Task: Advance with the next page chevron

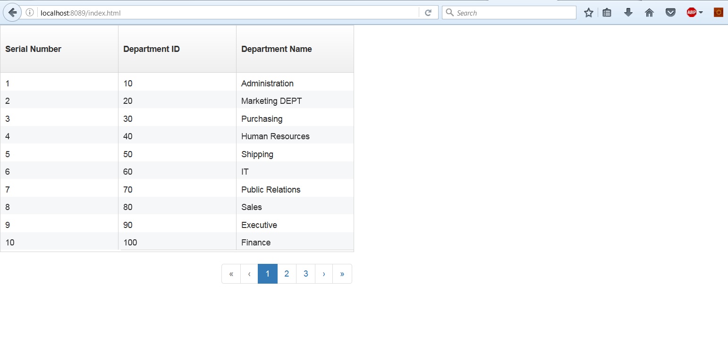Action: tap(324, 274)
